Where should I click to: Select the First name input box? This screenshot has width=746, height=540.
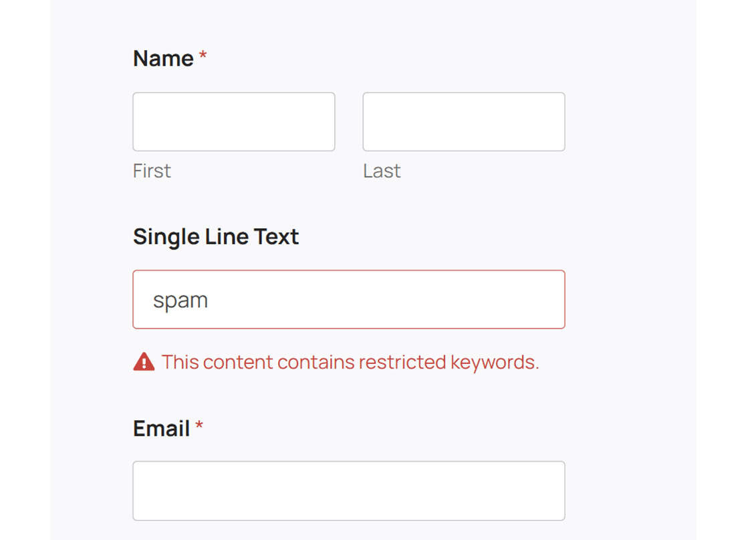tap(233, 121)
